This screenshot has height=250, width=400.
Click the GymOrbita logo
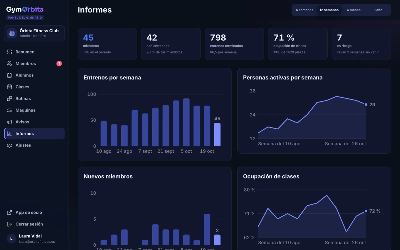pos(25,9)
